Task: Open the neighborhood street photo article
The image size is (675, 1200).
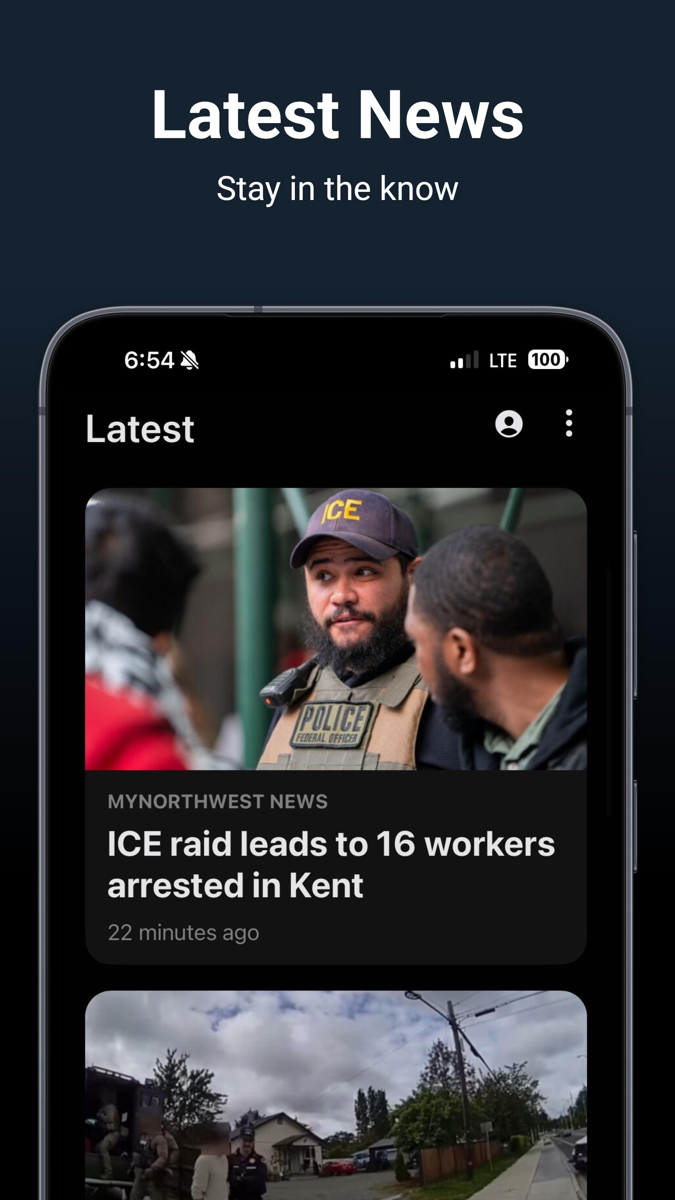Action: point(336,1095)
